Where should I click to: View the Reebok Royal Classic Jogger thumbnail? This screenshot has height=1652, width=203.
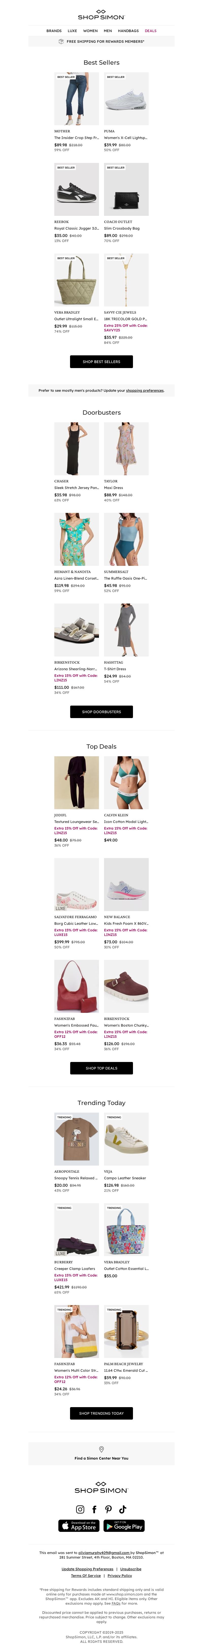77,189
